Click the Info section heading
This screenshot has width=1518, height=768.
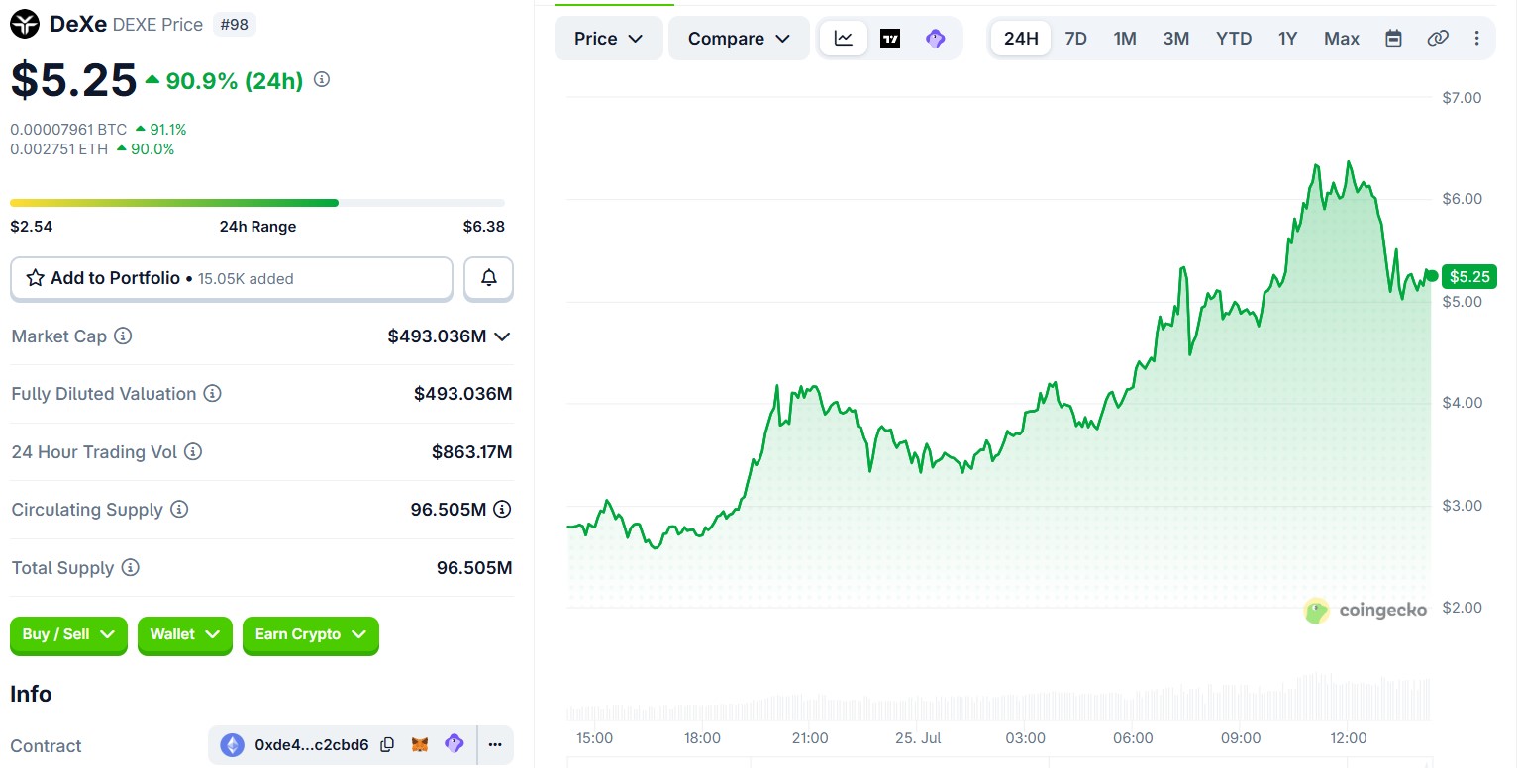(x=31, y=695)
